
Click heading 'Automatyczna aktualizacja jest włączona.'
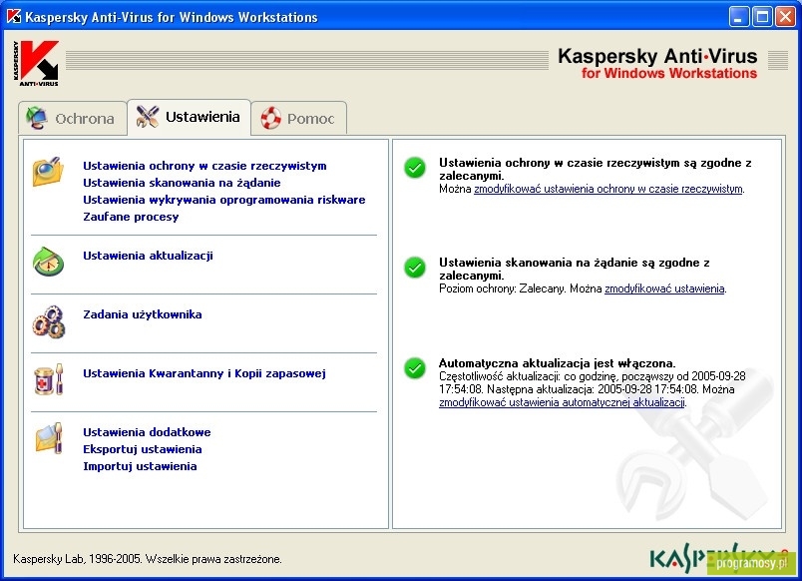point(557,363)
